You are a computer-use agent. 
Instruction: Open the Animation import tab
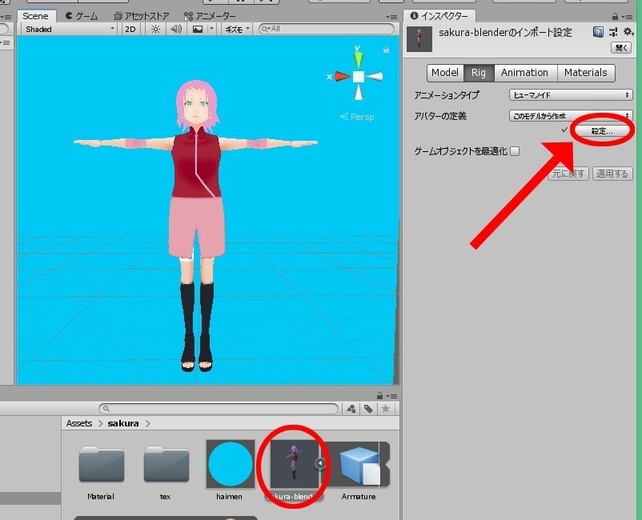[x=525, y=73]
